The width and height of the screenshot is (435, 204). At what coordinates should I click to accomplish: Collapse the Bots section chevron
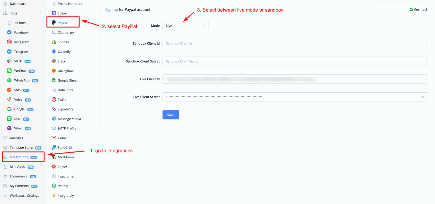41,13
